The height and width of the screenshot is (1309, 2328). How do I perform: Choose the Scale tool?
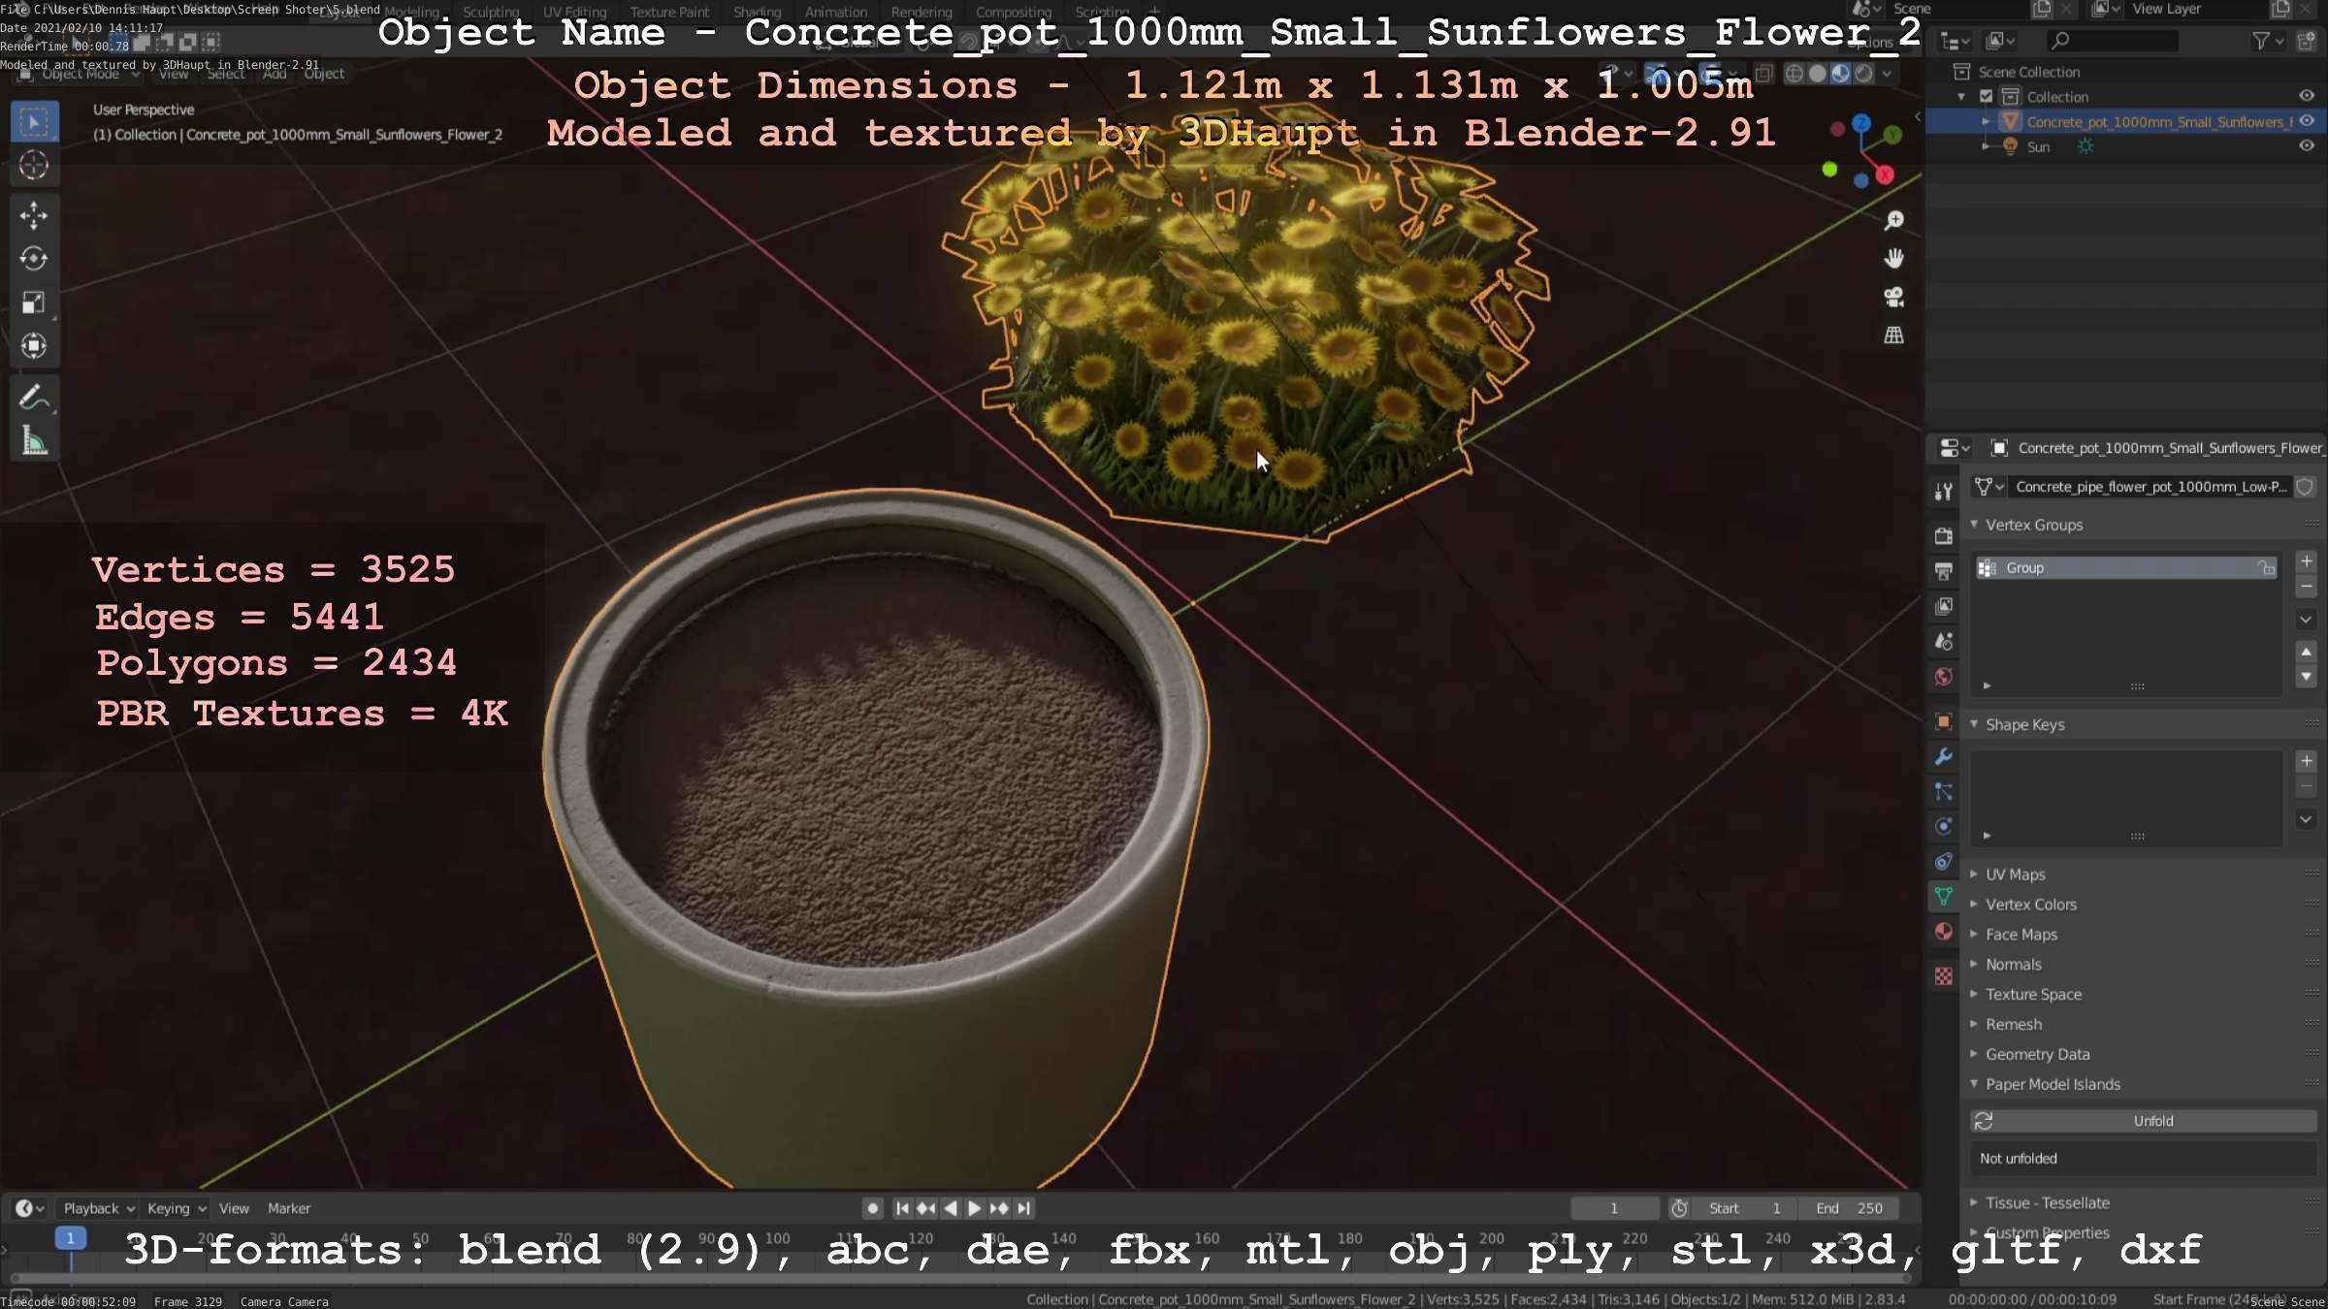[34, 303]
